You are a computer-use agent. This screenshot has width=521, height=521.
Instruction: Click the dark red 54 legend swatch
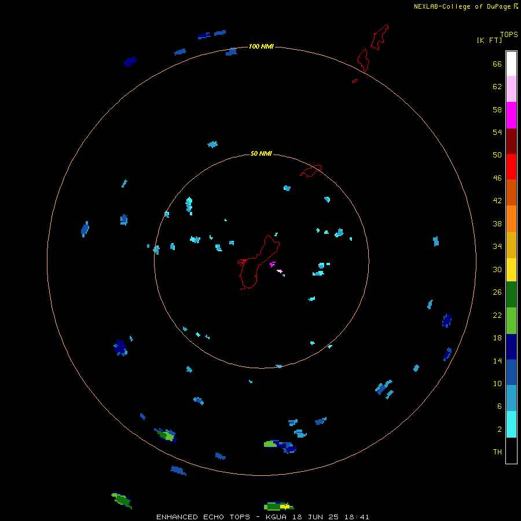[x=511, y=141]
